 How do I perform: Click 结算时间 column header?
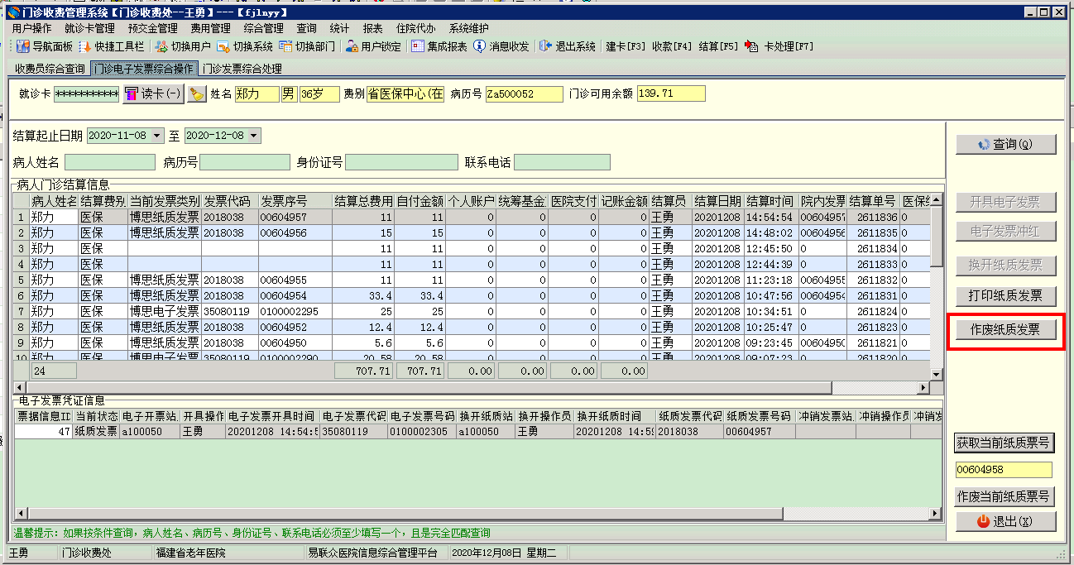[770, 201]
